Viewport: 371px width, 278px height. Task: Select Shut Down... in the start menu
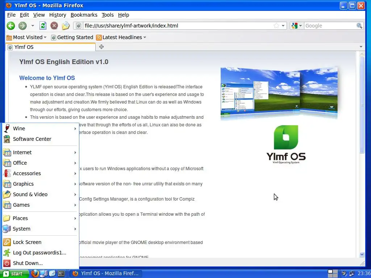click(x=41, y=263)
